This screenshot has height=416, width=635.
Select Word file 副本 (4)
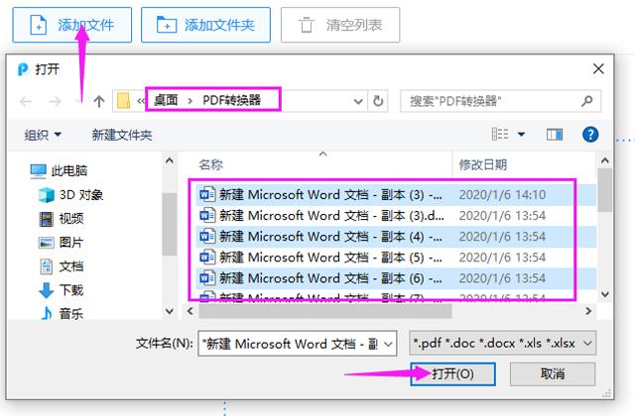395,237
